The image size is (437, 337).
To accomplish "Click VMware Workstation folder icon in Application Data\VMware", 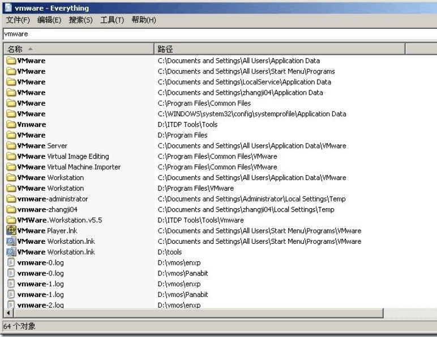I will [11, 177].
